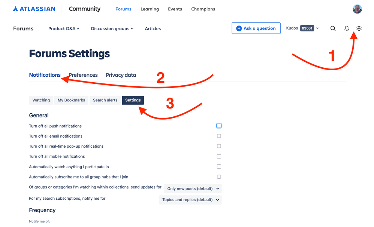Open the search magnifier icon

coord(333,28)
